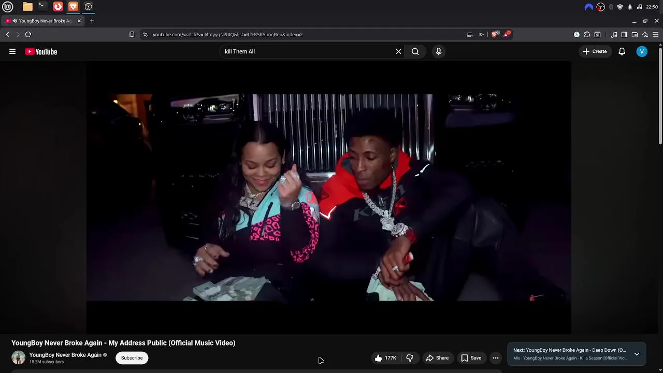Image resolution: width=663 pixels, height=373 pixels.
Task: Open the more actions three-dot menu
Action: 496,358
